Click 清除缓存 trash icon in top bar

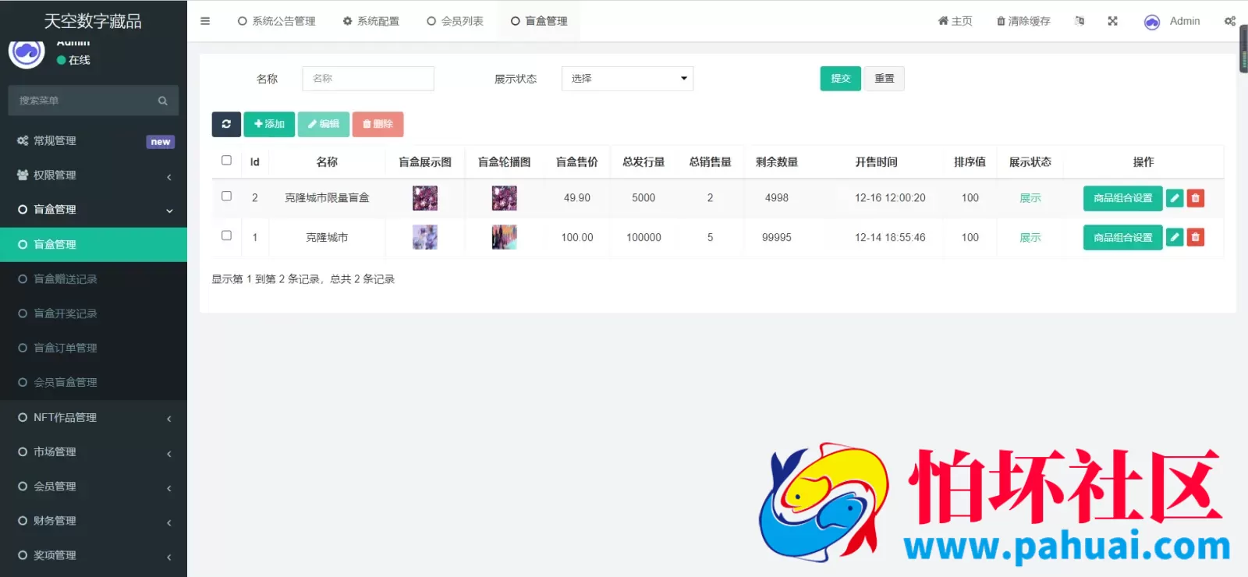click(1023, 21)
